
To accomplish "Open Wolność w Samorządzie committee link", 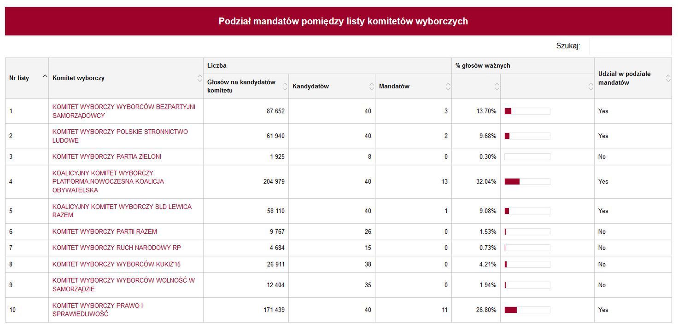I will pyautogui.click(x=123, y=285).
